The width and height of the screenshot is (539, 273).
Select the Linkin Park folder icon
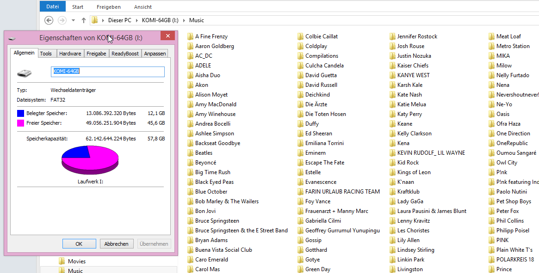tap(392, 260)
